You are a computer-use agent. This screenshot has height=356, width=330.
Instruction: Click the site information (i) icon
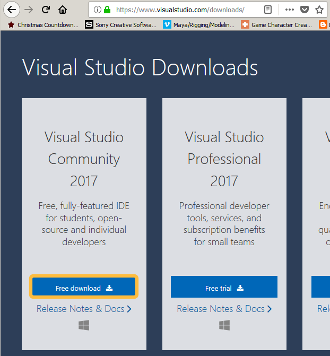tap(98, 10)
